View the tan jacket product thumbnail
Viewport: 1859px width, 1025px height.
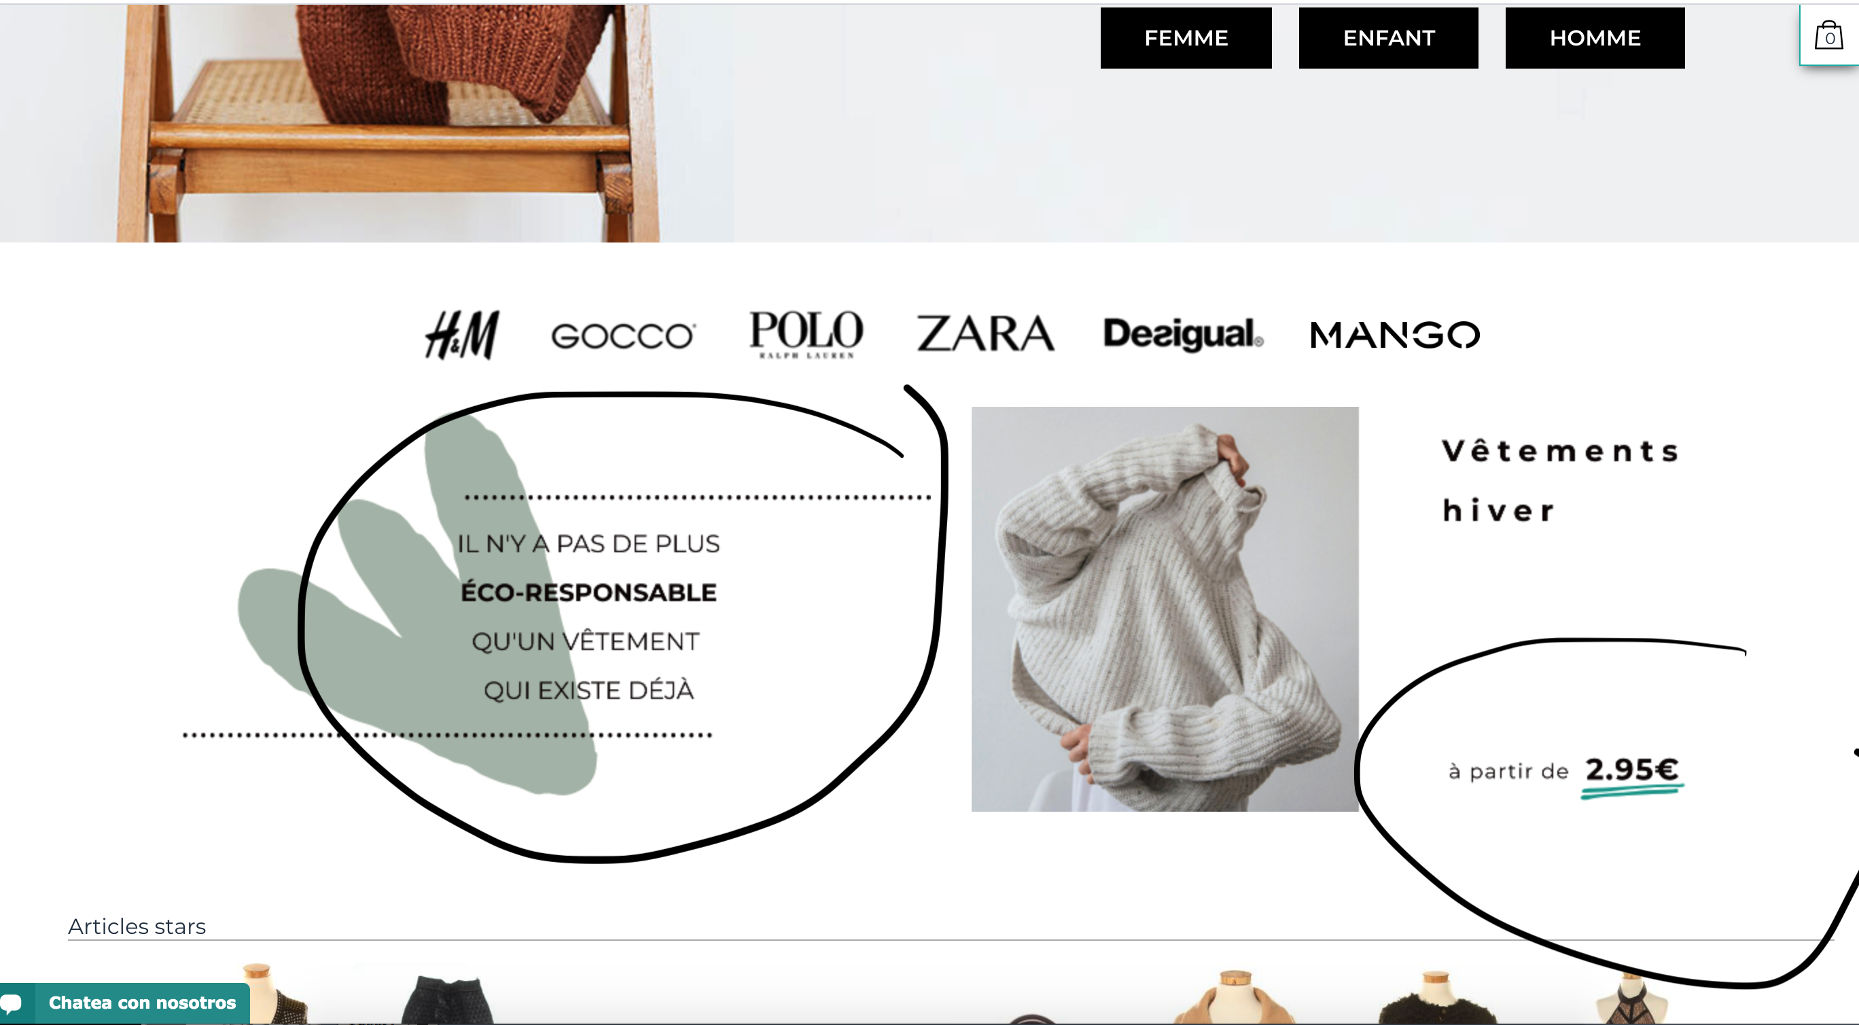(x=1235, y=998)
